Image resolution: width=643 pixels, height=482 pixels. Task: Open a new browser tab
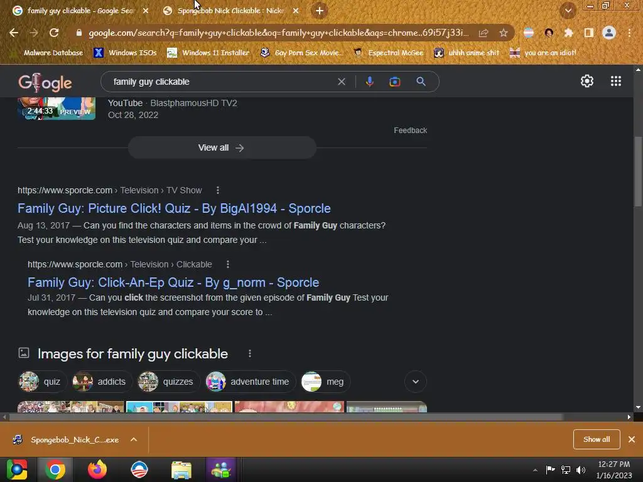[x=320, y=11]
